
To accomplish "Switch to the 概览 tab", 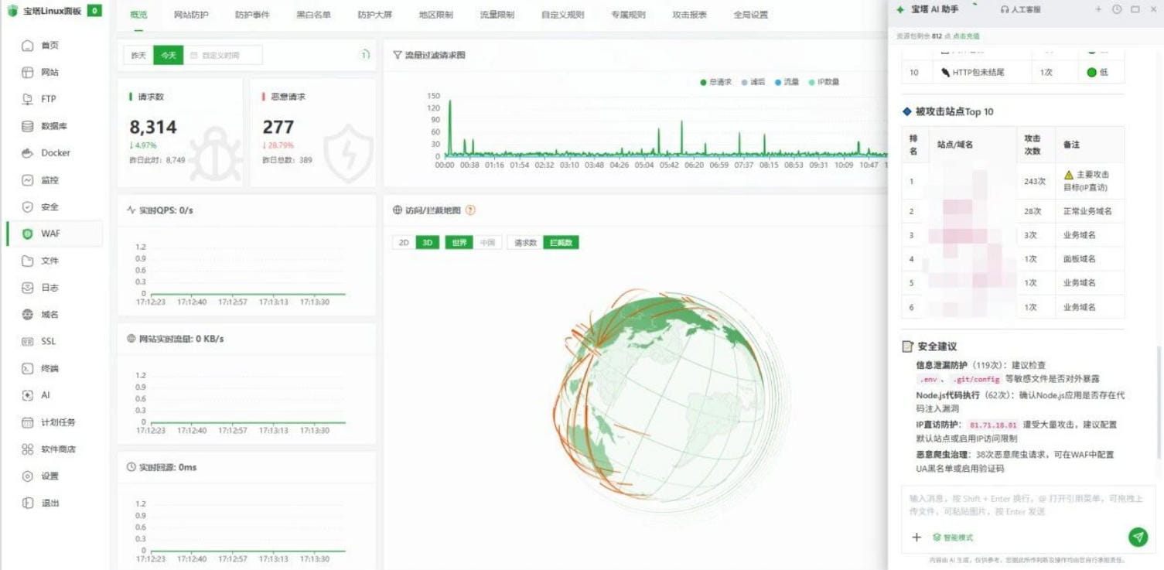I will point(139,15).
